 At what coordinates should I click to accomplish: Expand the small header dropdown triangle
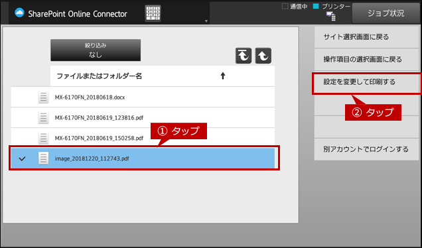(206, 21)
